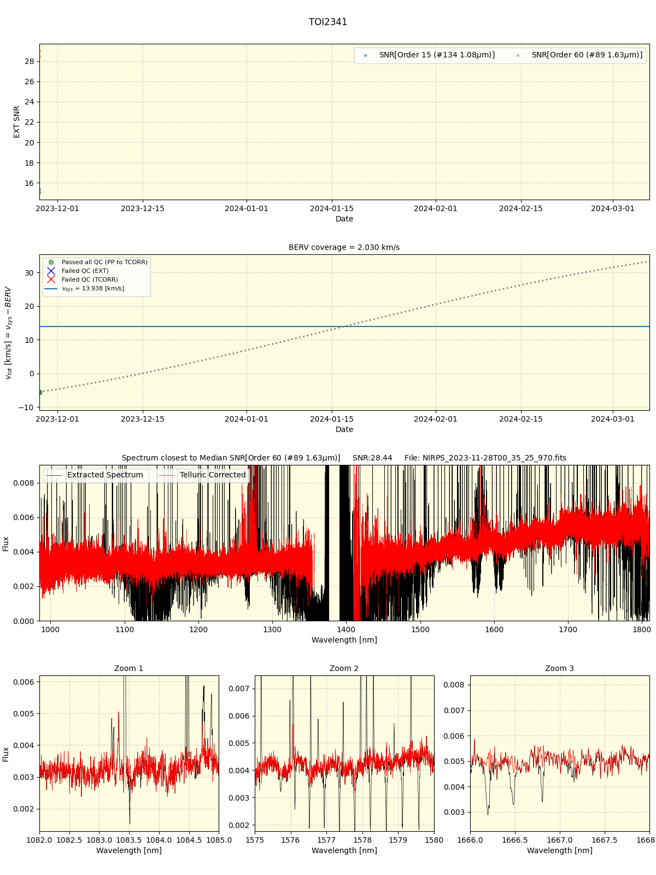Click the orange Order 60 legend marker
Image resolution: width=656 pixels, height=875 pixels.
(x=518, y=56)
